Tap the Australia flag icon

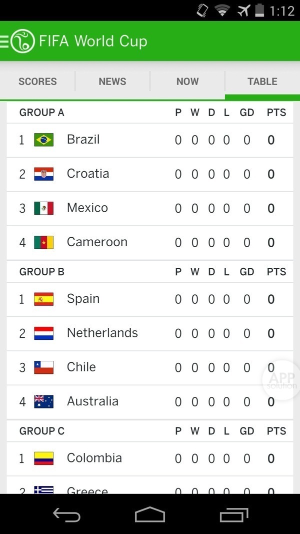click(44, 401)
